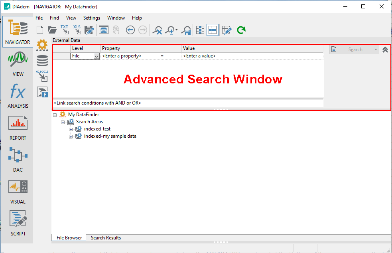
Task: Expand the indexed-test tree node
Action: [x=71, y=129]
